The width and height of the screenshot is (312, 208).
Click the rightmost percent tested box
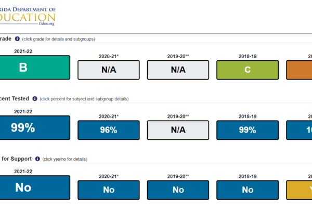(300, 130)
